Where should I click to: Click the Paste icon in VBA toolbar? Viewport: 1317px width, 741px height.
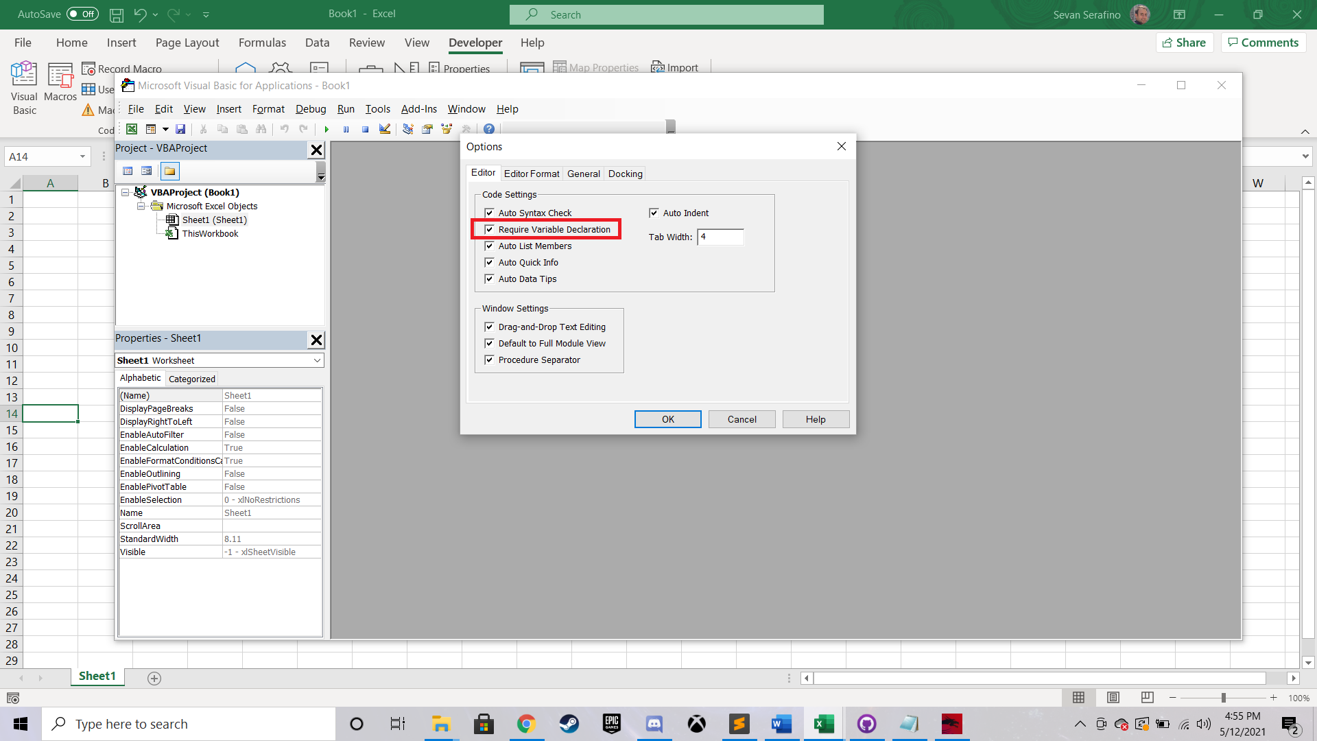tap(241, 129)
